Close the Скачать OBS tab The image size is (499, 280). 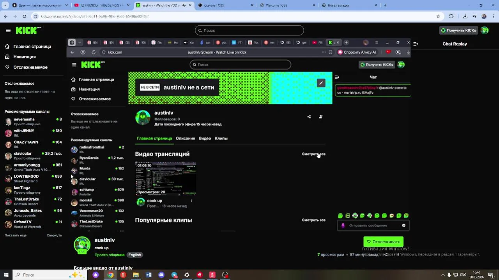(x=252, y=5)
